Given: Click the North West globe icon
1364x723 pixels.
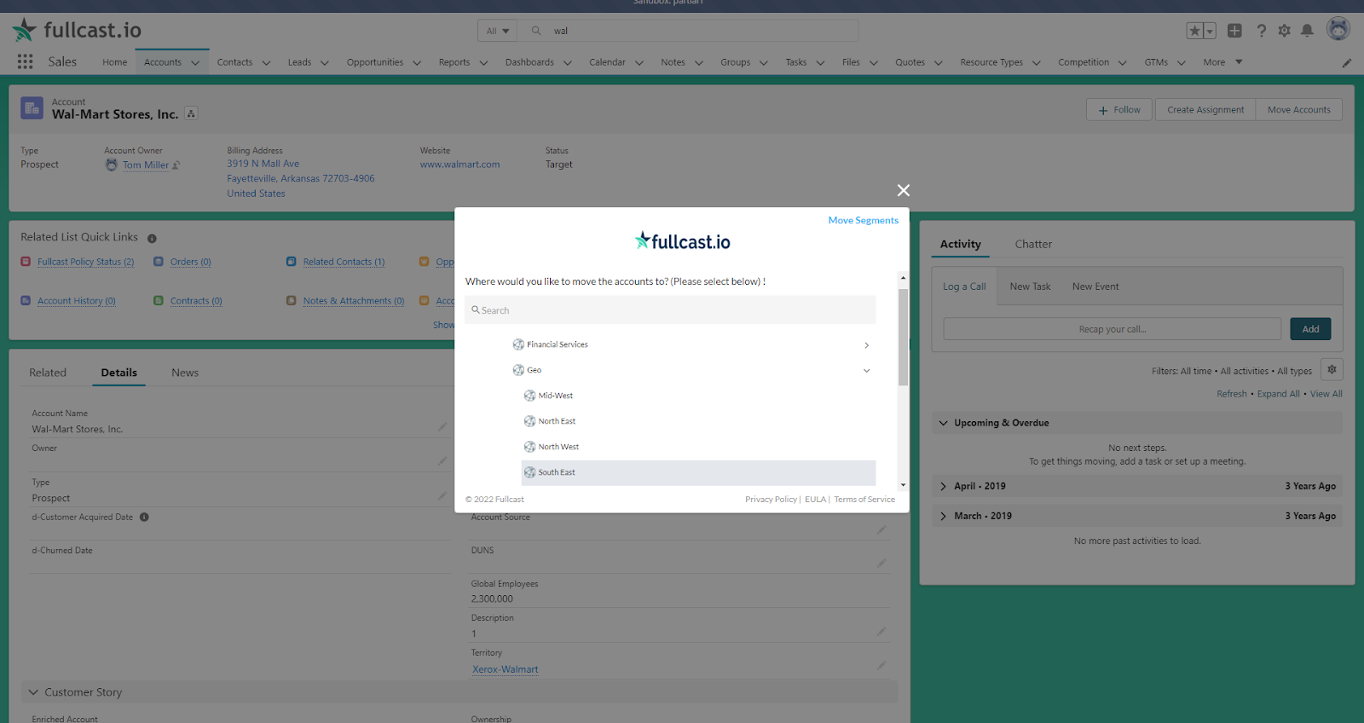Looking at the screenshot, I should (529, 447).
